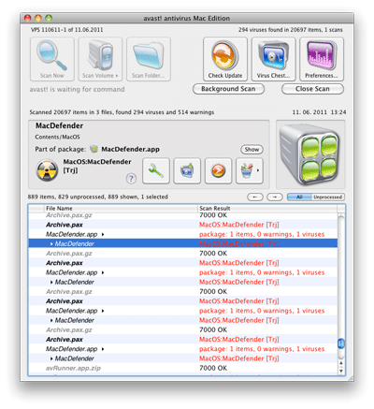Click the orange continue arrow icon
This screenshot has width=374, height=409.
218,170
